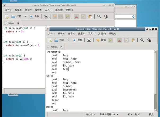Image resolution: width=160 pixels, height=117 pixels.
Task: Paste clipboard in main.c toolbar
Action: 90,16
